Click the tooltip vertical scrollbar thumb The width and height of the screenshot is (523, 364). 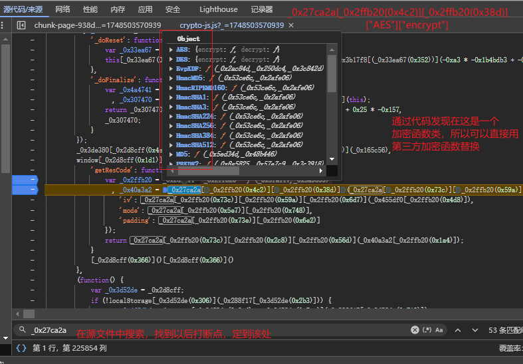tap(332, 73)
